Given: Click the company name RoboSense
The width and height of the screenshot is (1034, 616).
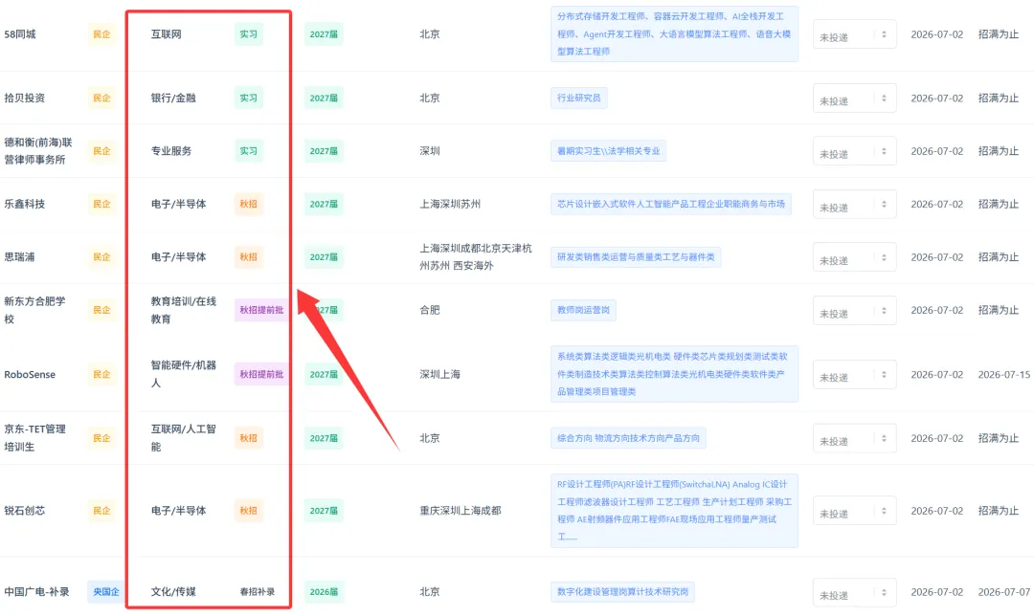Looking at the screenshot, I should [30, 374].
